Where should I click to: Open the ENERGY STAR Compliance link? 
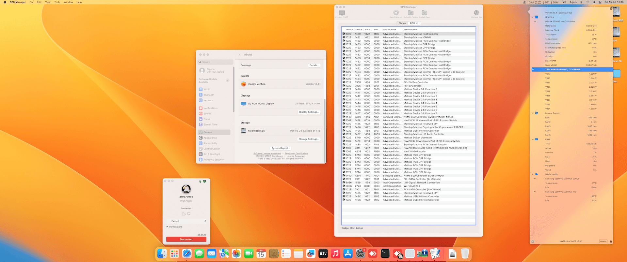(x=269, y=156)
